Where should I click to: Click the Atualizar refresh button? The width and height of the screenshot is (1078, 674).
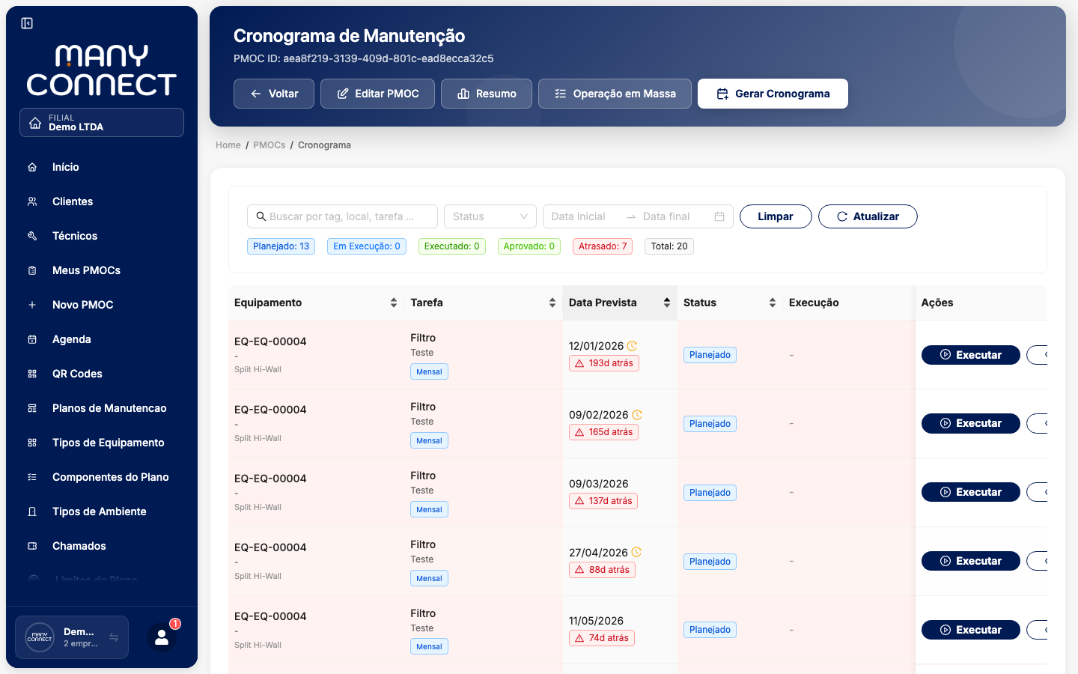(x=868, y=216)
